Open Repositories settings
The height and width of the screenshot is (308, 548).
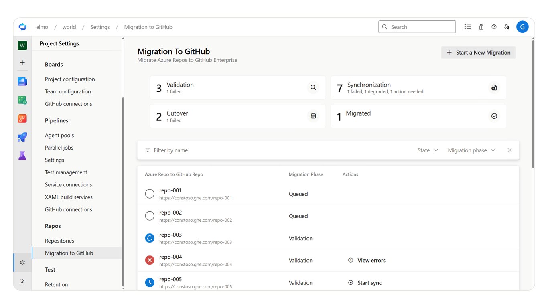(x=59, y=241)
